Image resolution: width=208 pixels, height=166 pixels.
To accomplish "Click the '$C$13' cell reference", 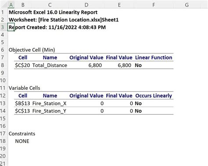I will [x=22, y=111].
